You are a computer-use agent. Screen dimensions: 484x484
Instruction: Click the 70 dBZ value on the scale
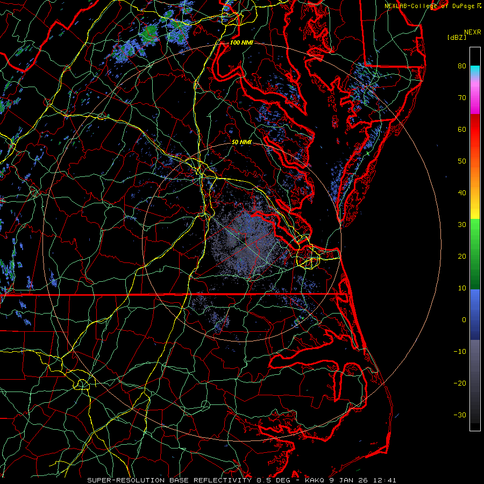[x=462, y=97]
